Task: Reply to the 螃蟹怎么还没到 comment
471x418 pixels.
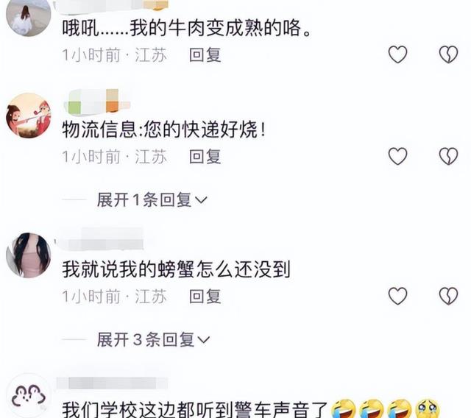Action: (x=205, y=297)
